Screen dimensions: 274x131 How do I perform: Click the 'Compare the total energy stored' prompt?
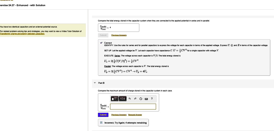pos(154,21)
